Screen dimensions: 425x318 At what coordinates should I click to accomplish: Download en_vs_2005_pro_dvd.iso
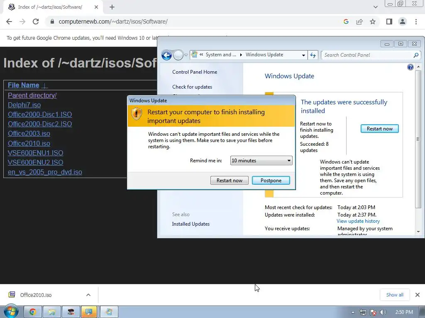pyautogui.click(x=45, y=172)
